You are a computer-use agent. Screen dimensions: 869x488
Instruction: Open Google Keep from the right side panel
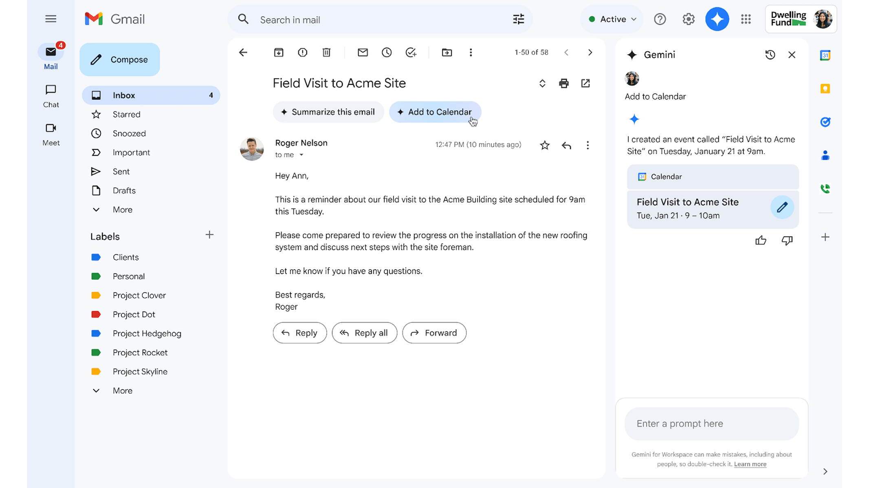click(x=825, y=89)
